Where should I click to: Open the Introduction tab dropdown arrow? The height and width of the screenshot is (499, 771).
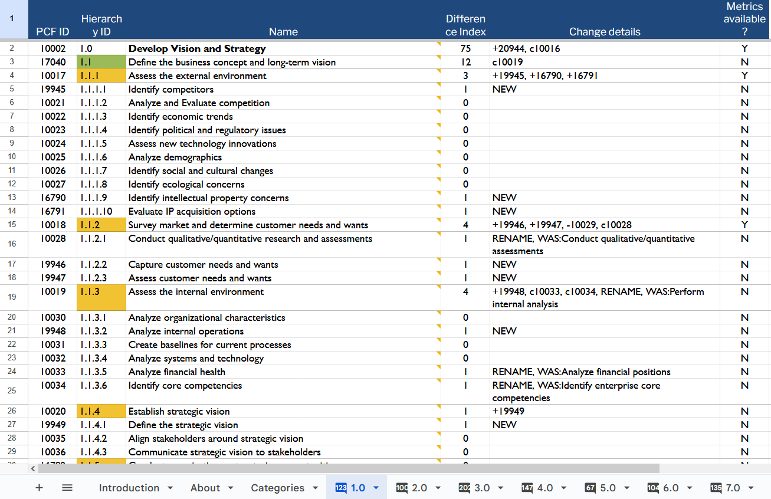(x=170, y=488)
